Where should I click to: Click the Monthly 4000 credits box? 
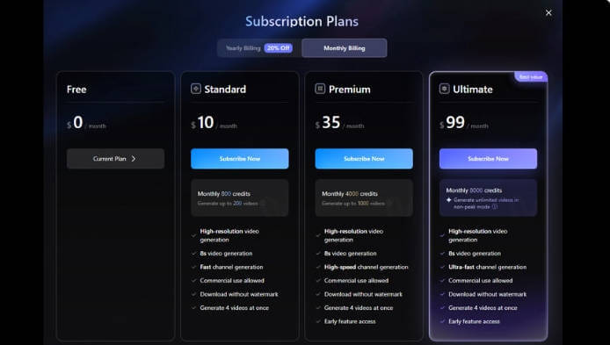(364, 198)
